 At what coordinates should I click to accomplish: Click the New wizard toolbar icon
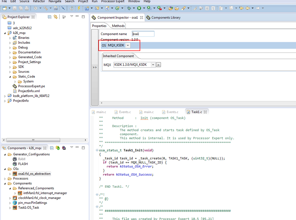(x=5, y=8)
